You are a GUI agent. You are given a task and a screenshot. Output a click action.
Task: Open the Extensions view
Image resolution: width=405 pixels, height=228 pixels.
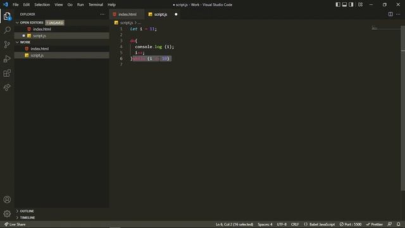(x=7, y=73)
